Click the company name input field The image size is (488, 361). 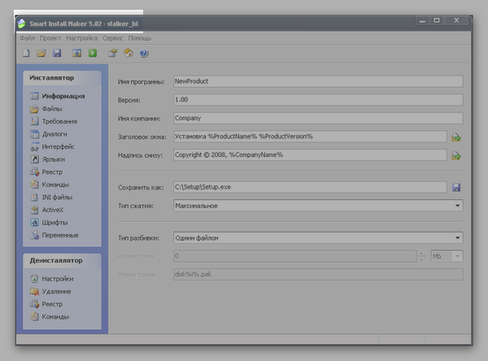pos(317,118)
